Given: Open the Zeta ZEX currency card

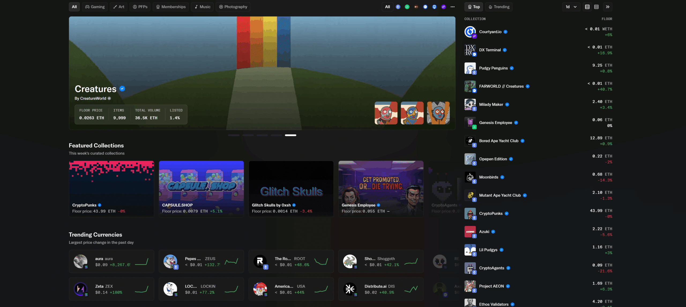Looking at the screenshot, I should [111, 289].
